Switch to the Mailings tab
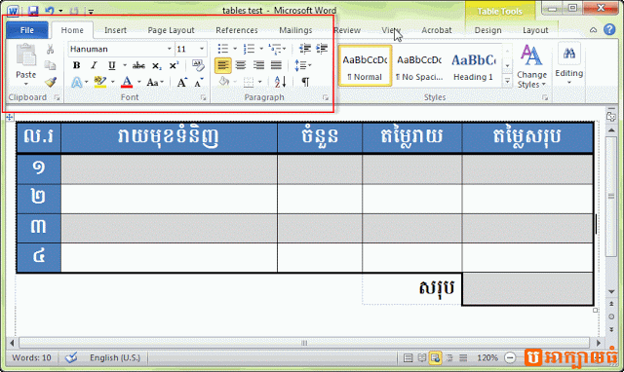 click(295, 30)
